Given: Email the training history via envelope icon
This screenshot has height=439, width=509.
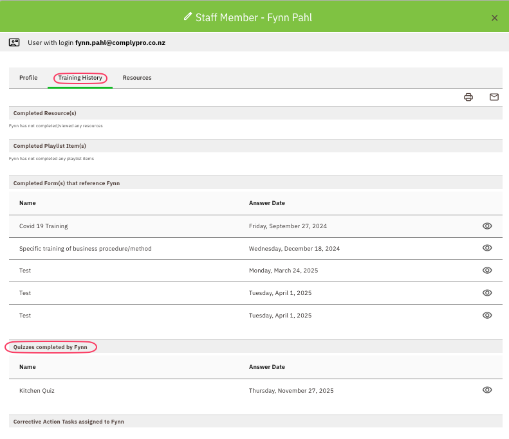Looking at the screenshot, I should (x=494, y=96).
